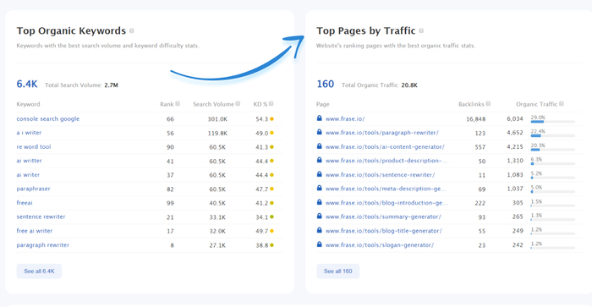Click search volume value 119.8K
Viewport: 592px width, 307px height.
[217, 133]
